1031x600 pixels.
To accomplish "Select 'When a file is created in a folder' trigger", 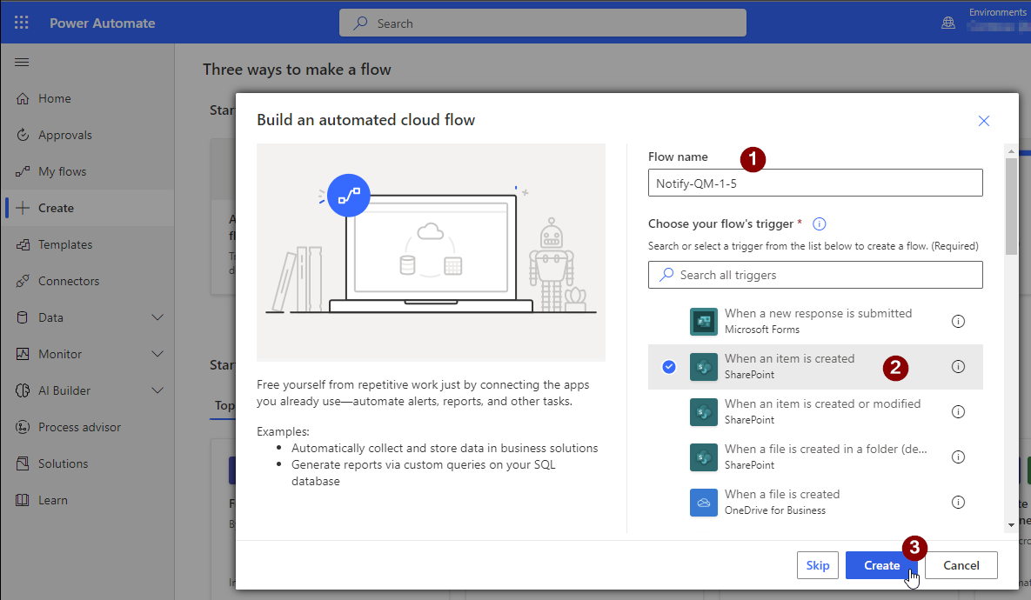I will 815,457.
